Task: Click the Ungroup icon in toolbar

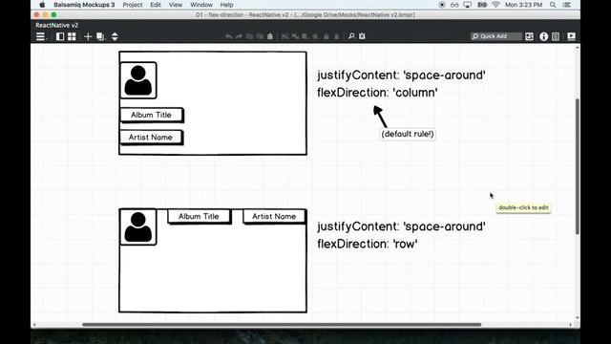Action: (295, 36)
